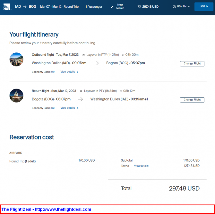Click the shopping cart icon
Image resolution: width=215 pixels, height=214 pixels.
point(139,7)
